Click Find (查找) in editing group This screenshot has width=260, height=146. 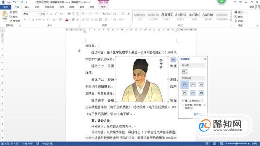pyautogui.click(x=239, y=12)
